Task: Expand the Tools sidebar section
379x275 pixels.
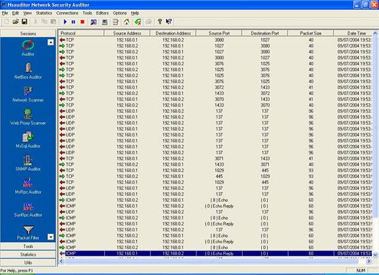Action: point(28,246)
